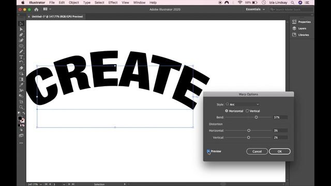331x186 pixels.
Task: Open the Edit Toolbar three dots
Action: 21,143
